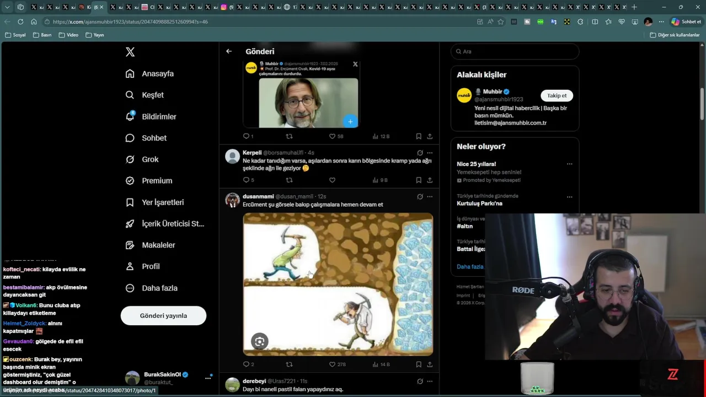This screenshot has width=706, height=397.
Task: Repost Kerpeli's post
Action: [x=289, y=180]
